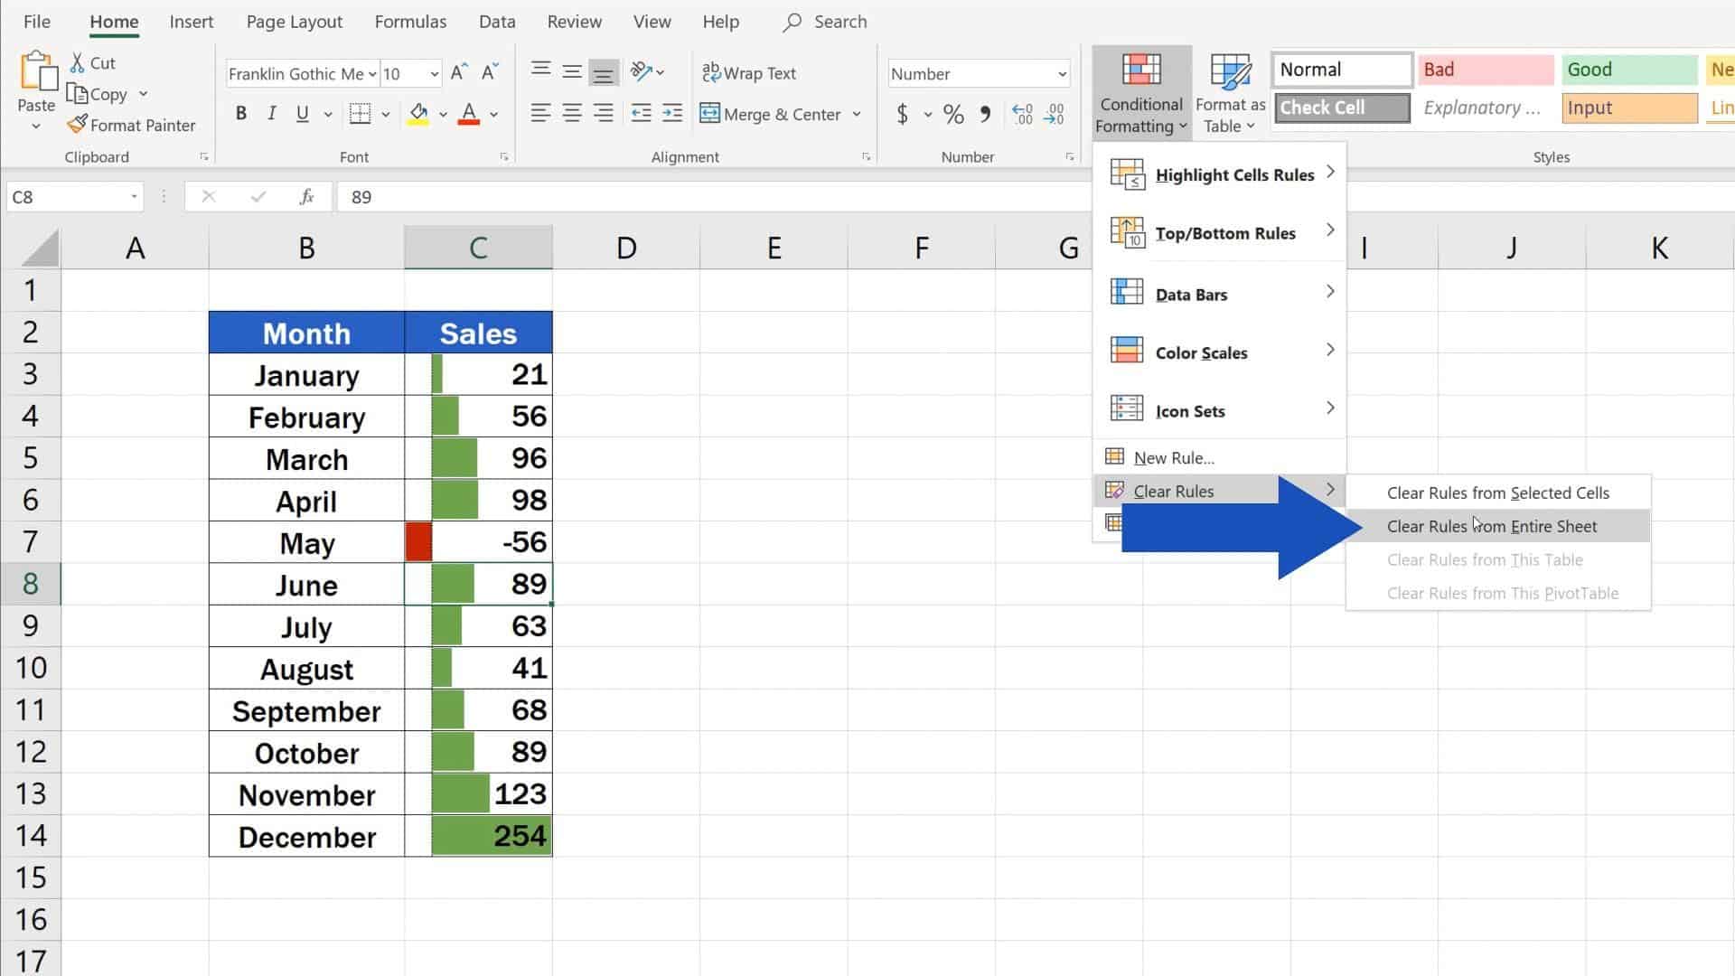The height and width of the screenshot is (976, 1735).
Task: Select the Icon Sets option
Action: point(1189,410)
